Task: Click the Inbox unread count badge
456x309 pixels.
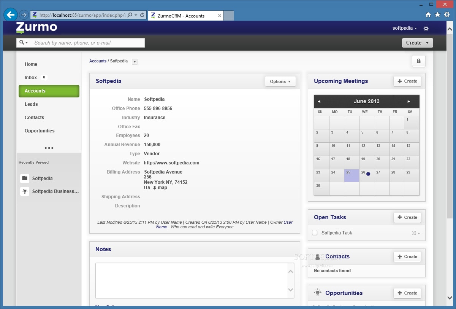Action: (44, 77)
